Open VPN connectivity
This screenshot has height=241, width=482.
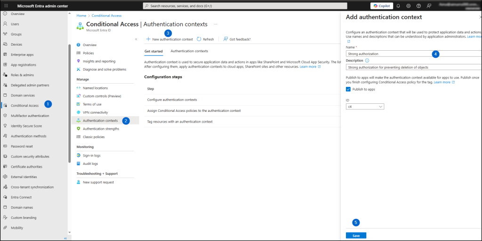point(95,112)
